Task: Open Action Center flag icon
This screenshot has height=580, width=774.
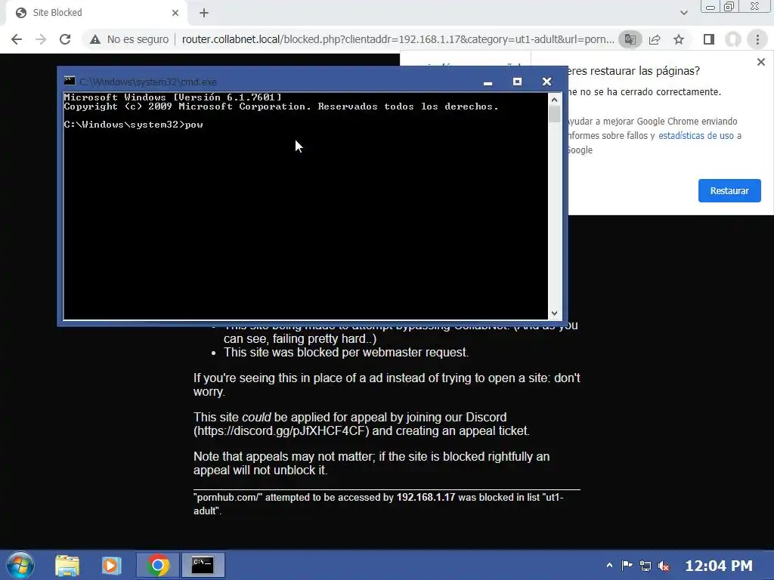Action: tap(627, 565)
